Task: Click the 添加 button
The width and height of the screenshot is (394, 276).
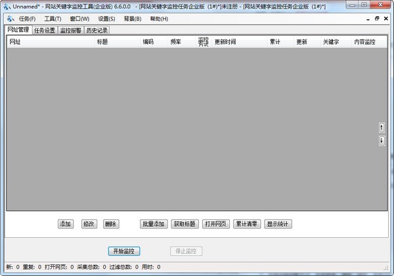Action: pos(66,224)
